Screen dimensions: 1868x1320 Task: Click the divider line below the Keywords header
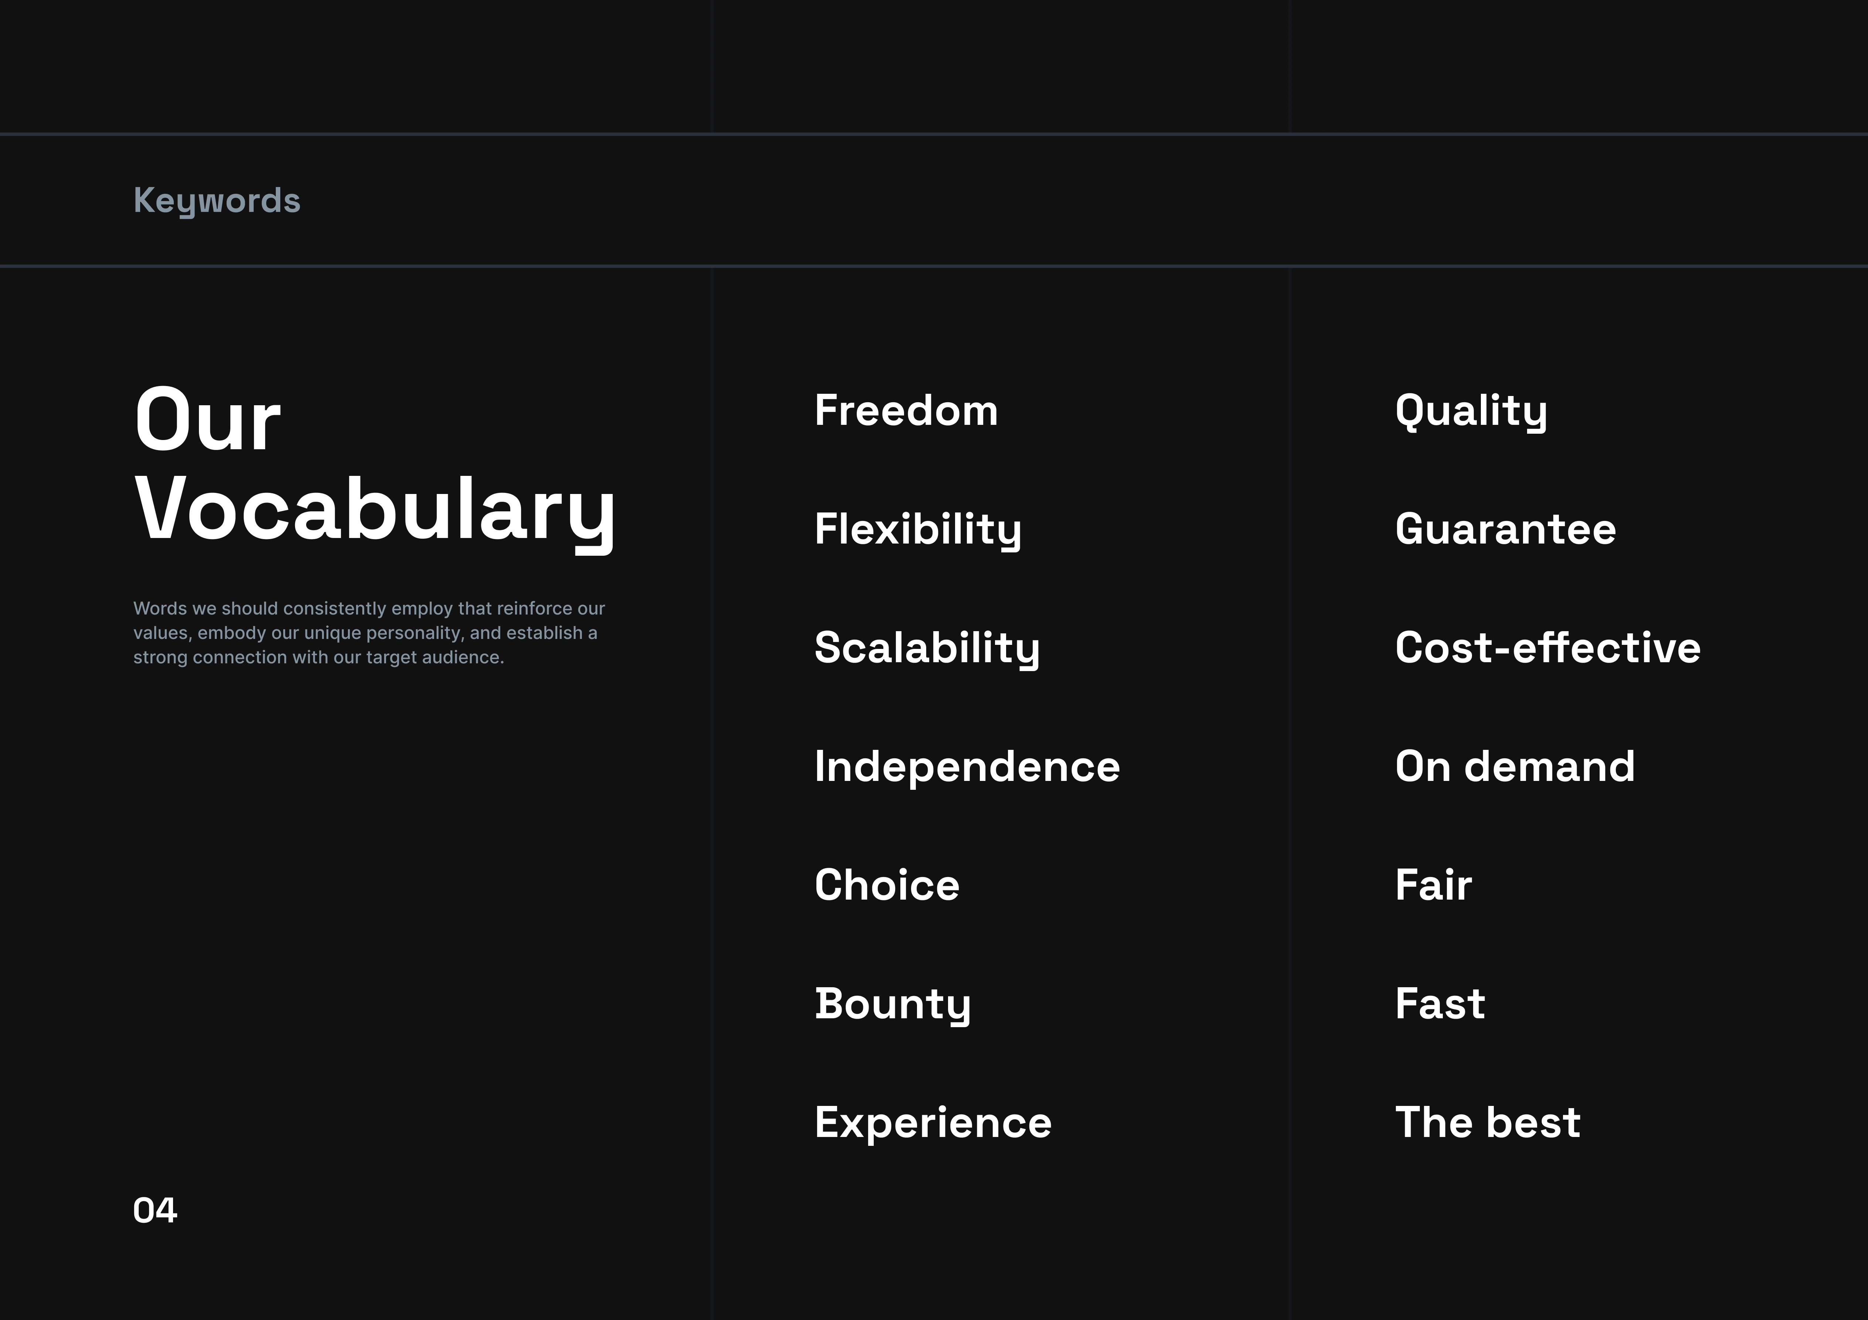pyautogui.click(x=934, y=266)
